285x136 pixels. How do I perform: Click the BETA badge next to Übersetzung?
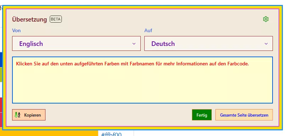[x=56, y=19]
